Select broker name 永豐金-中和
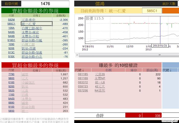 30,36
